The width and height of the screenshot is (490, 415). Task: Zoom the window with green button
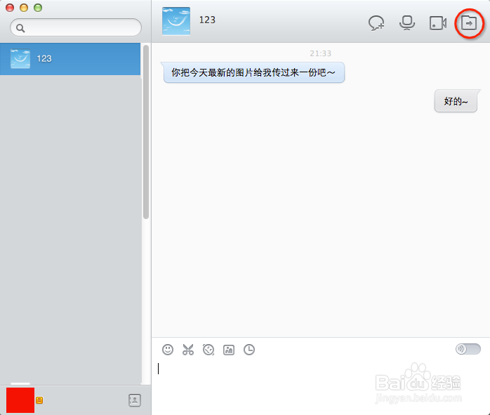38,8
